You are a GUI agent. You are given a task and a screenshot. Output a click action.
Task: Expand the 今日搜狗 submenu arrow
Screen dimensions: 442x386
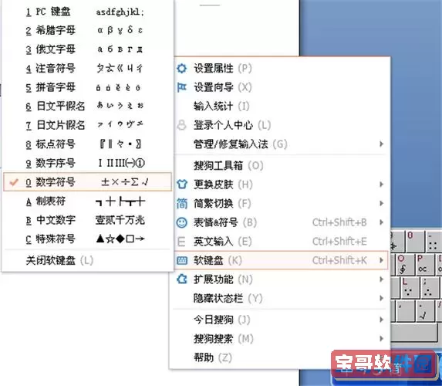pos(381,320)
